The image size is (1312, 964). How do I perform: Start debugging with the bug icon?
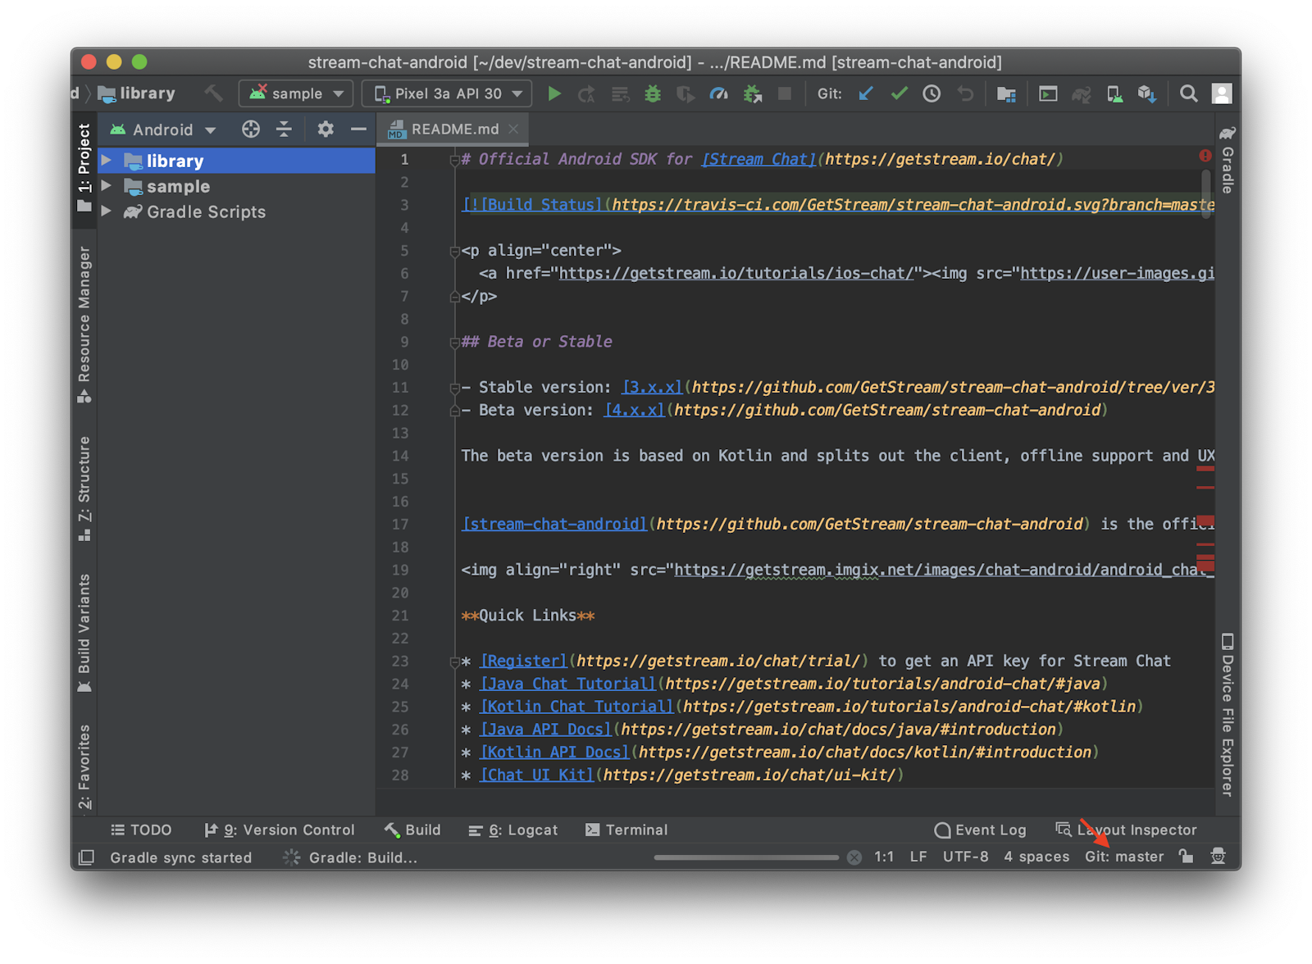[x=652, y=93]
